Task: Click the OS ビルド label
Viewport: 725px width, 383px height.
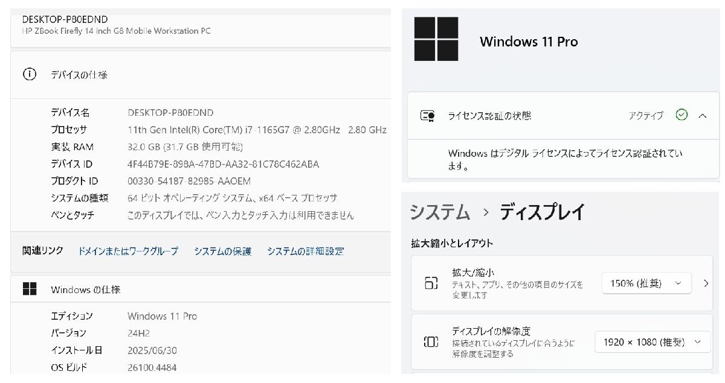Action: click(69, 367)
